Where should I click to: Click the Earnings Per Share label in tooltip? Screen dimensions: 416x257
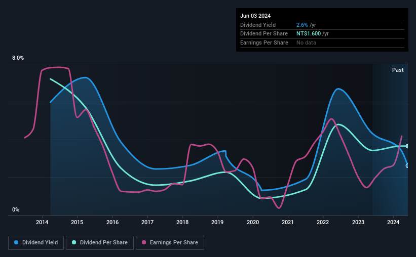point(264,42)
